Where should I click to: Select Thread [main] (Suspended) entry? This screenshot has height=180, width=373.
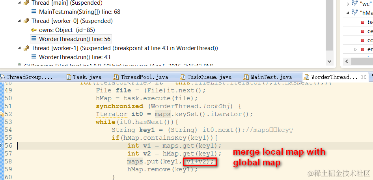[67, 3]
